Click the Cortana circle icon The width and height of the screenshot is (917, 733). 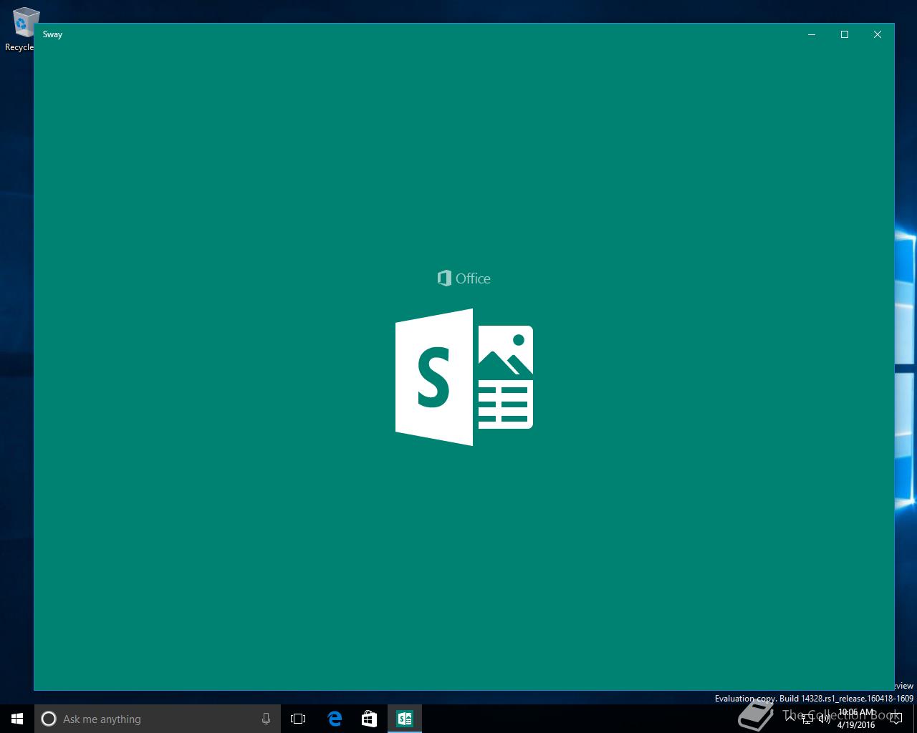[48, 719]
